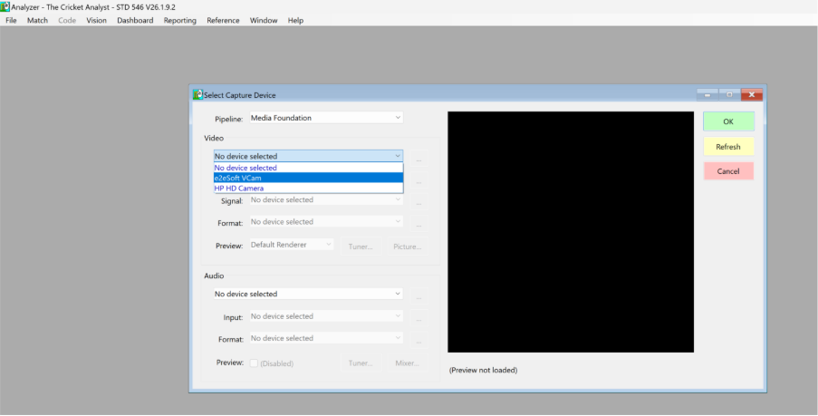The height and width of the screenshot is (416, 818).
Task: Open the Audio Input dropdown
Action: point(327,316)
